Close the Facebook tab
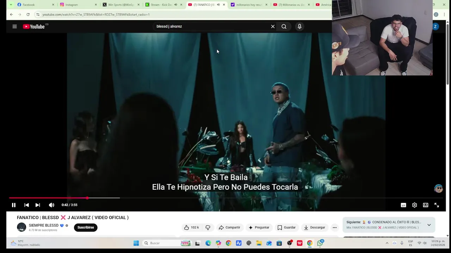Image resolution: width=451 pixels, height=253 pixels. (x=53, y=5)
